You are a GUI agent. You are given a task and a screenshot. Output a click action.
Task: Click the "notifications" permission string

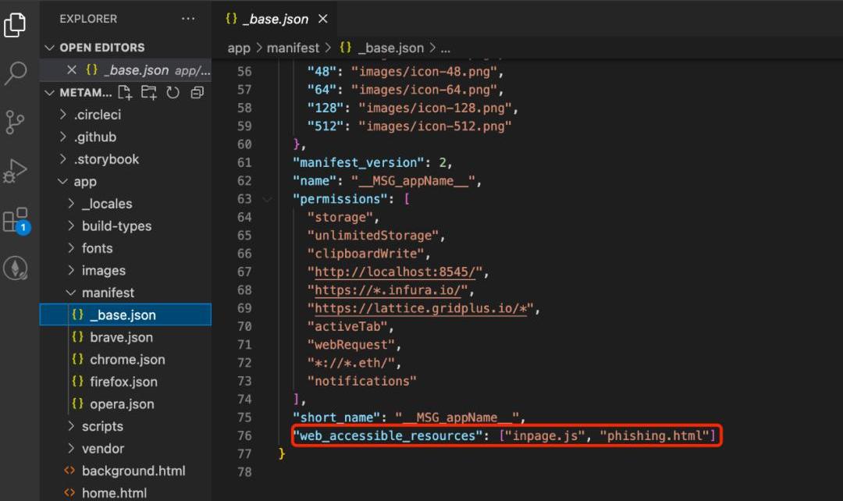click(x=362, y=381)
